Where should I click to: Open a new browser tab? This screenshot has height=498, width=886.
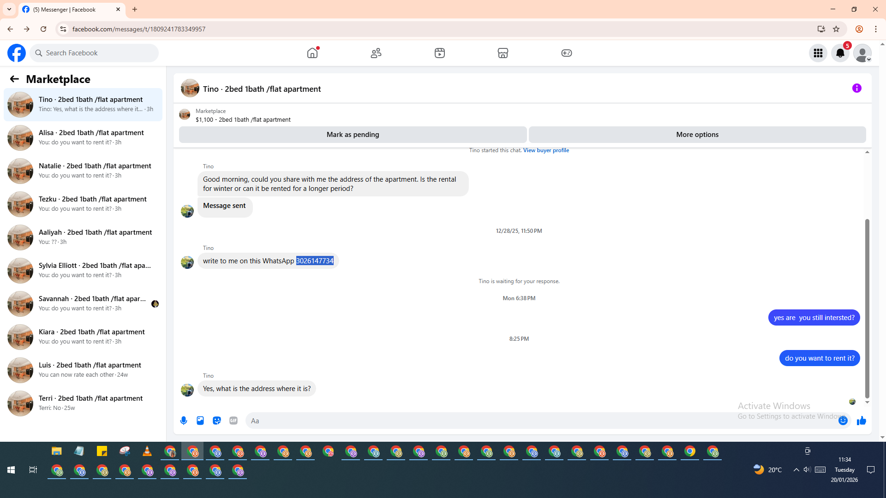coord(135,9)
